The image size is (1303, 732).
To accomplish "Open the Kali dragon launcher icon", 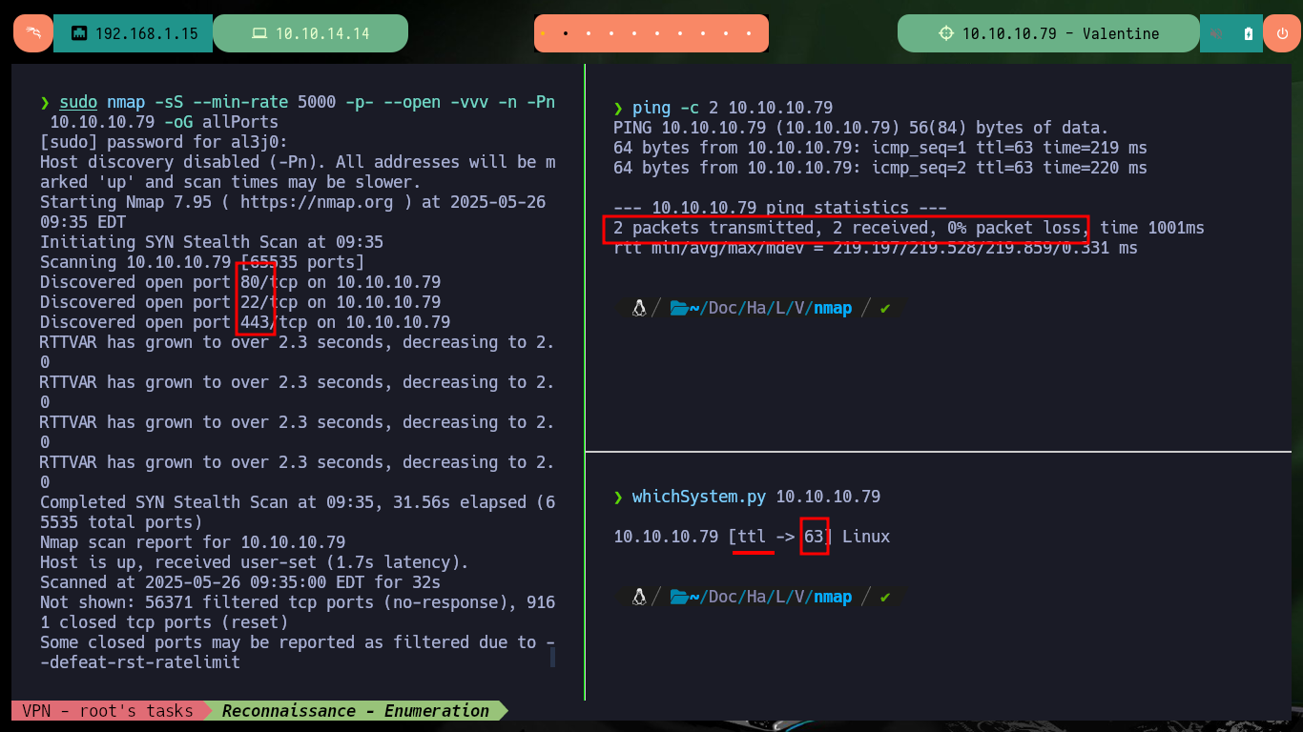I will [x=33, y=33].
